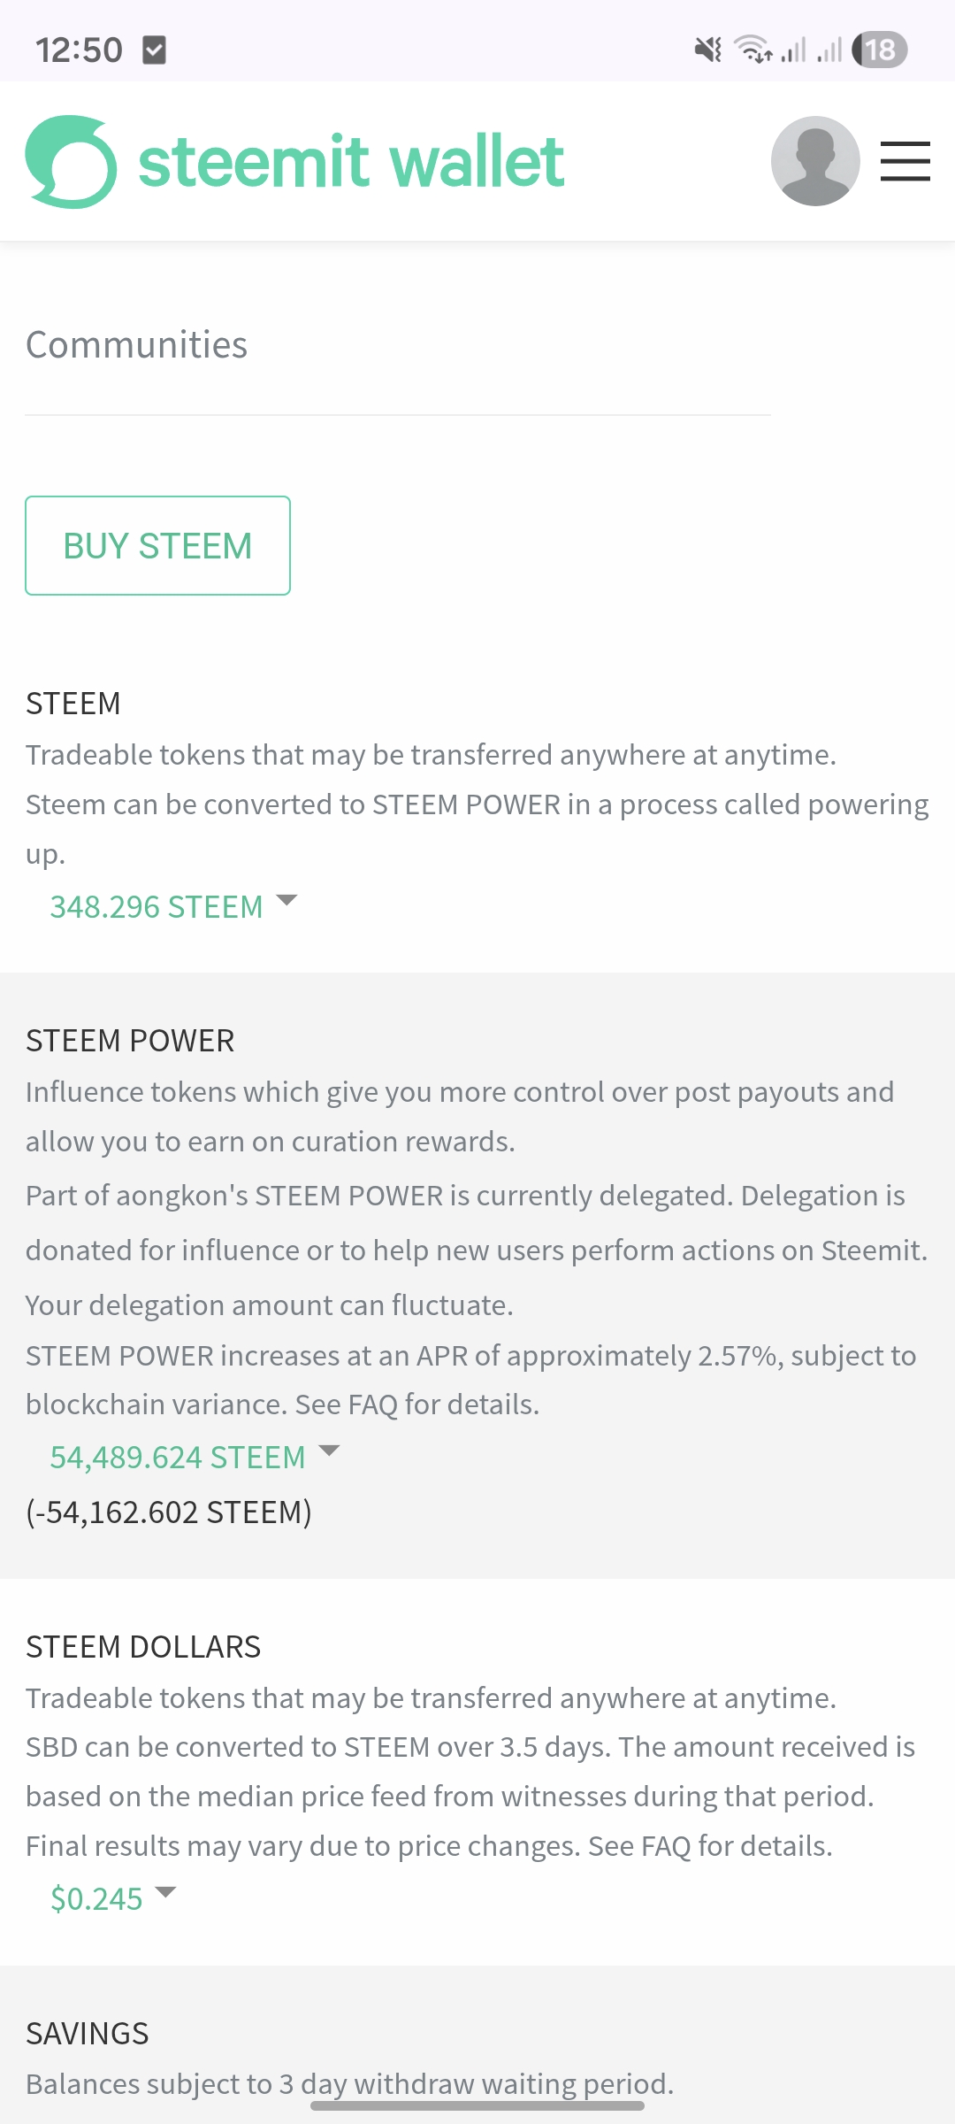Tap the muted sound status icon
955x2124 pixels.
pyautogui.click(x=707, y=50)
